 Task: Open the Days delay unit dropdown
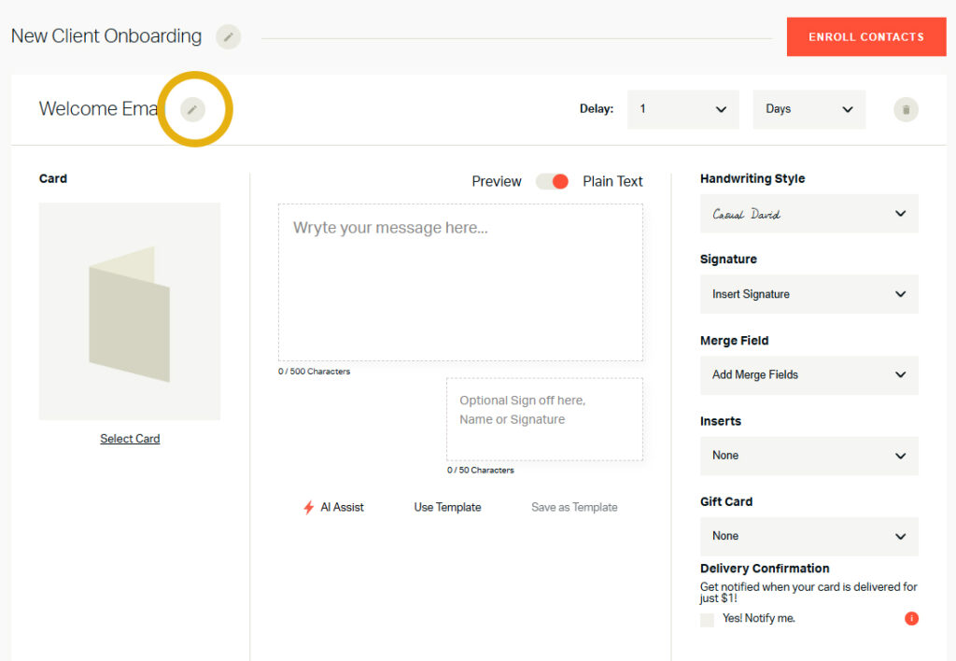[808, 109]
